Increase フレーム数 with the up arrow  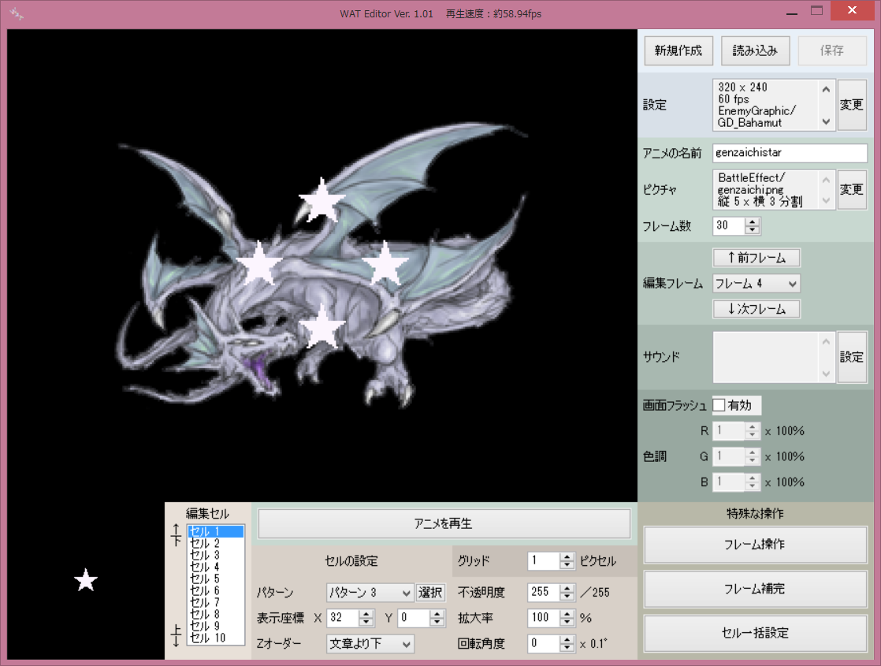point(753,221)
